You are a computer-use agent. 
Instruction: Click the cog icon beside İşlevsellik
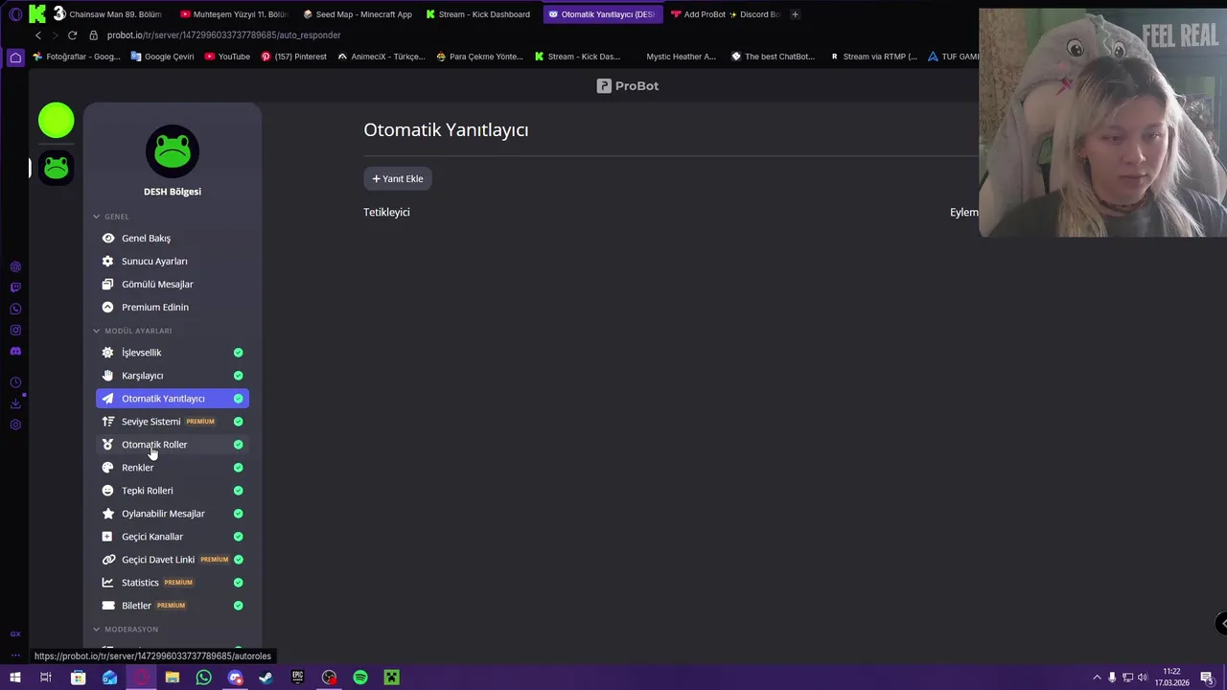(107, 353)
